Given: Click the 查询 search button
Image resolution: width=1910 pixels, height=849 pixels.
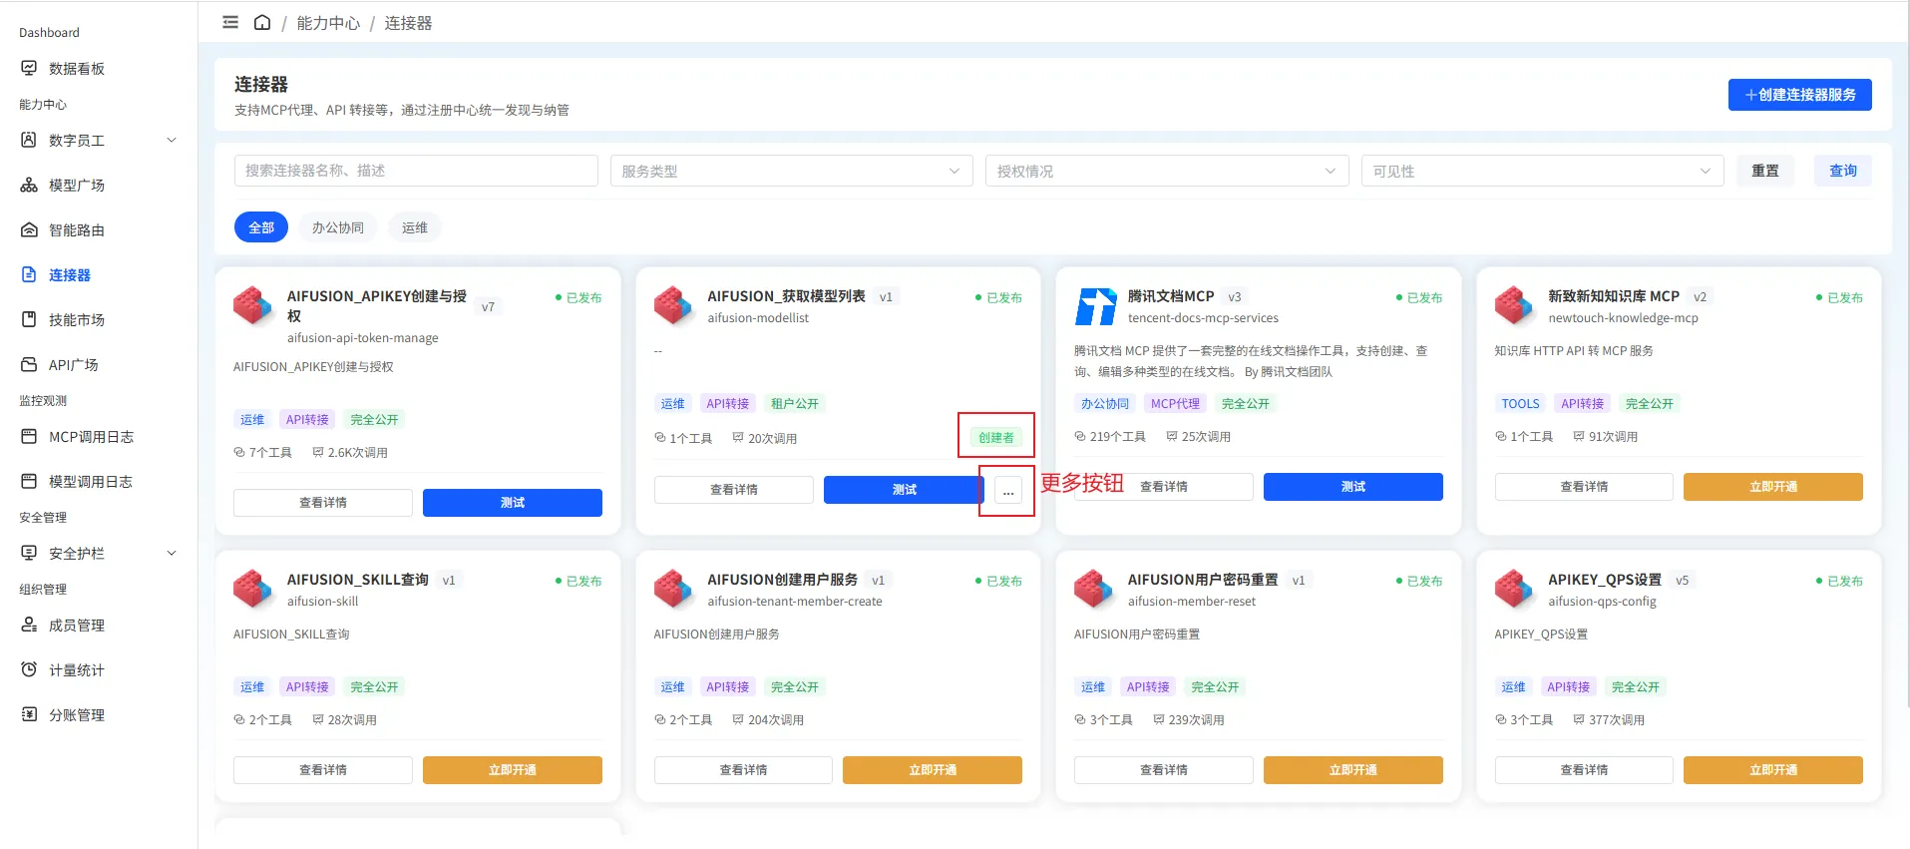Looking at the screenshot, I should (x=1843, y=171).
